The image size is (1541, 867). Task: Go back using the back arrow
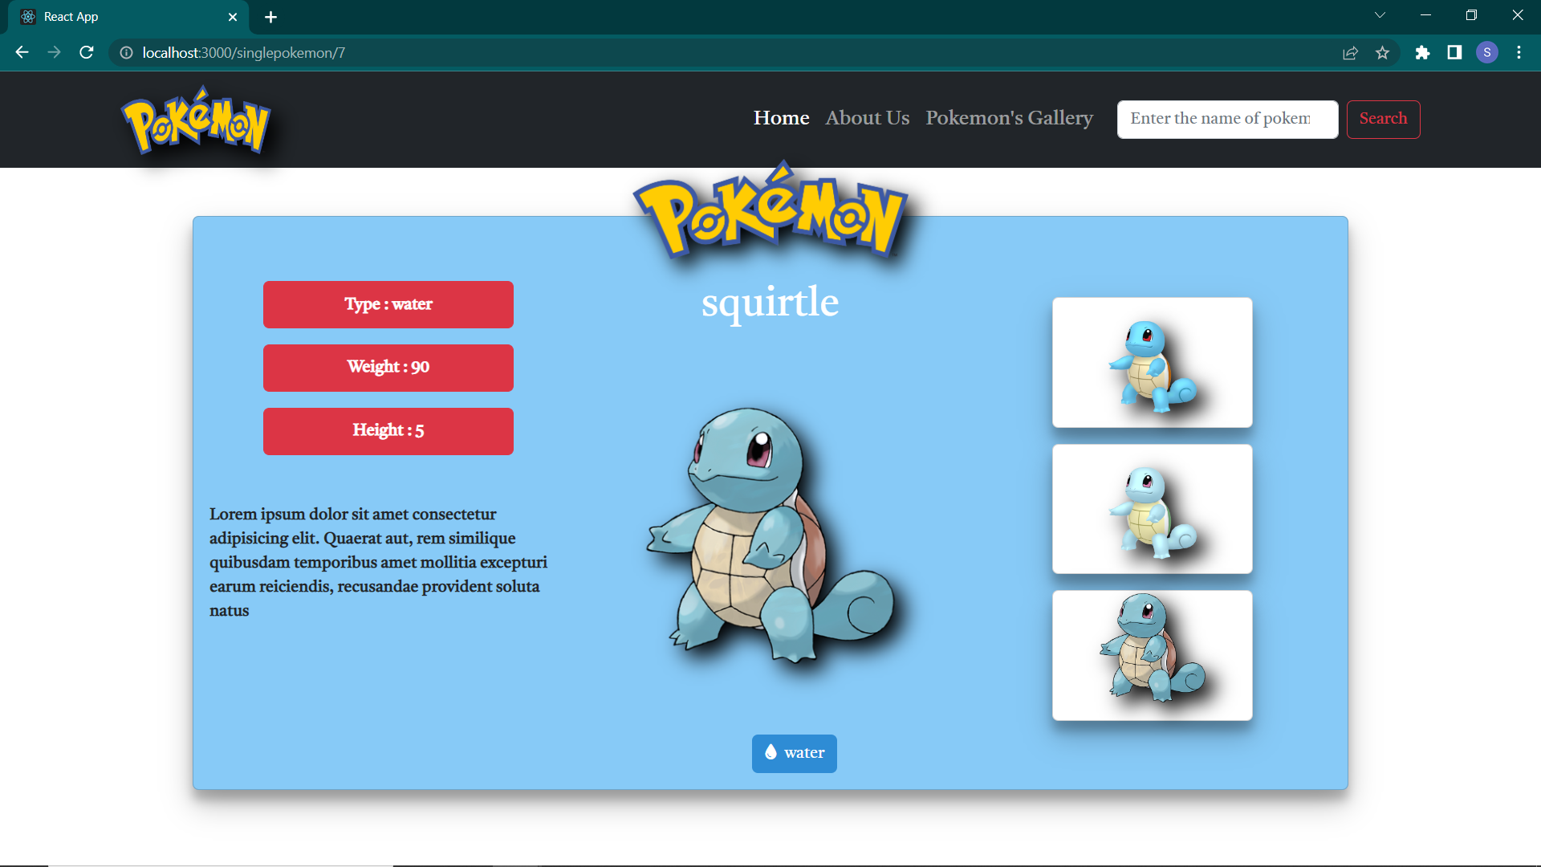pyautogui.click(x=21, y=52)
